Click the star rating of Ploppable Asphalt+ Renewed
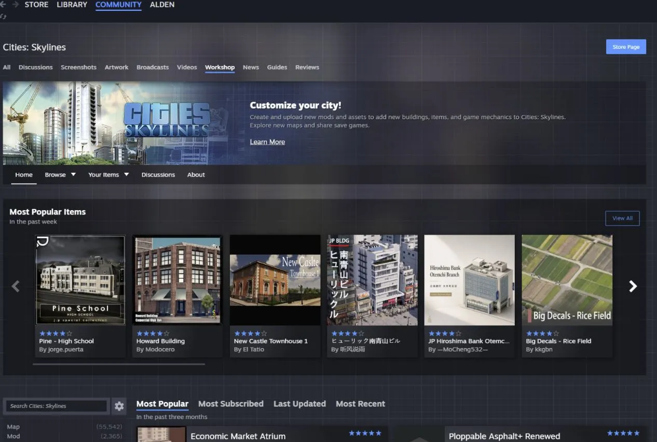 click(623, 433)
